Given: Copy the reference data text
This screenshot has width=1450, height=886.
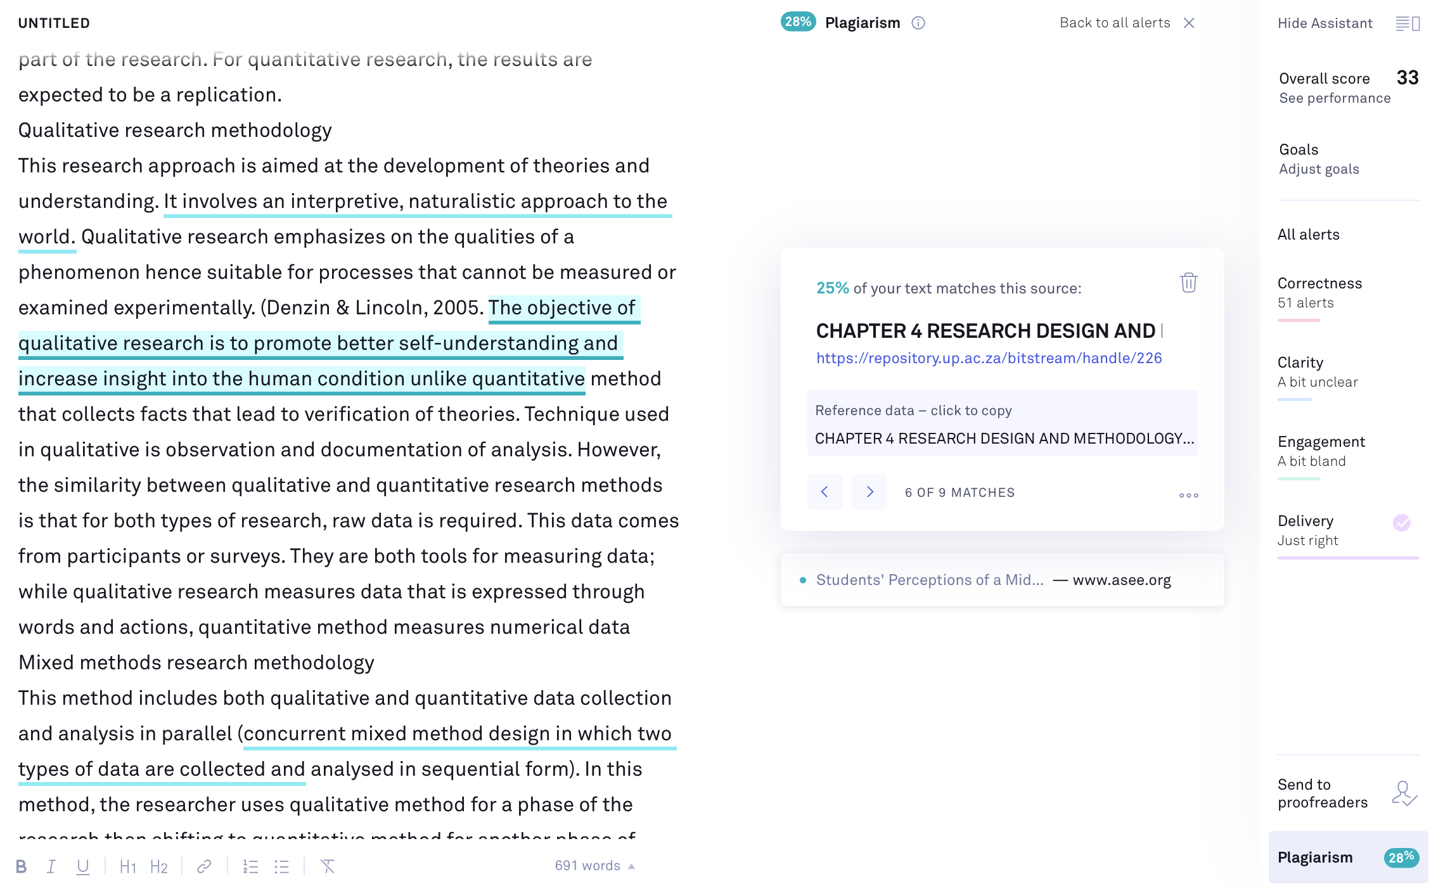Looking at the screenshot, I should [x=1002, y=423].
